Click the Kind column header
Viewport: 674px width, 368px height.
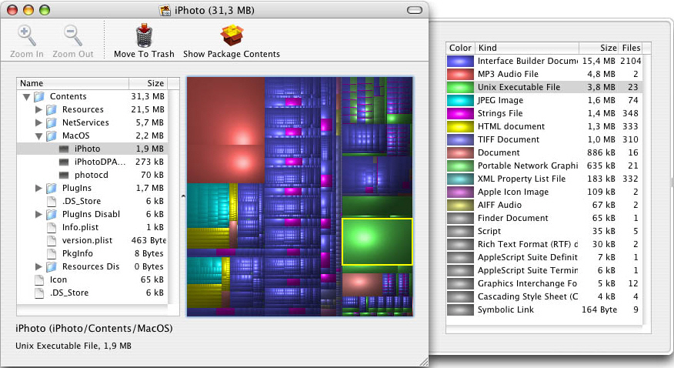(x=526, y=48)
